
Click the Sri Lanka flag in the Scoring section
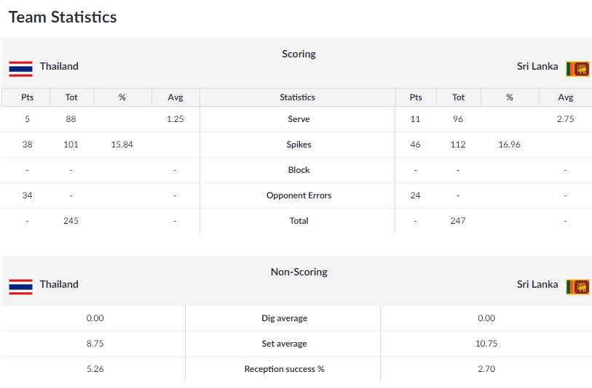pyautogui.click(x=577, y=68)
